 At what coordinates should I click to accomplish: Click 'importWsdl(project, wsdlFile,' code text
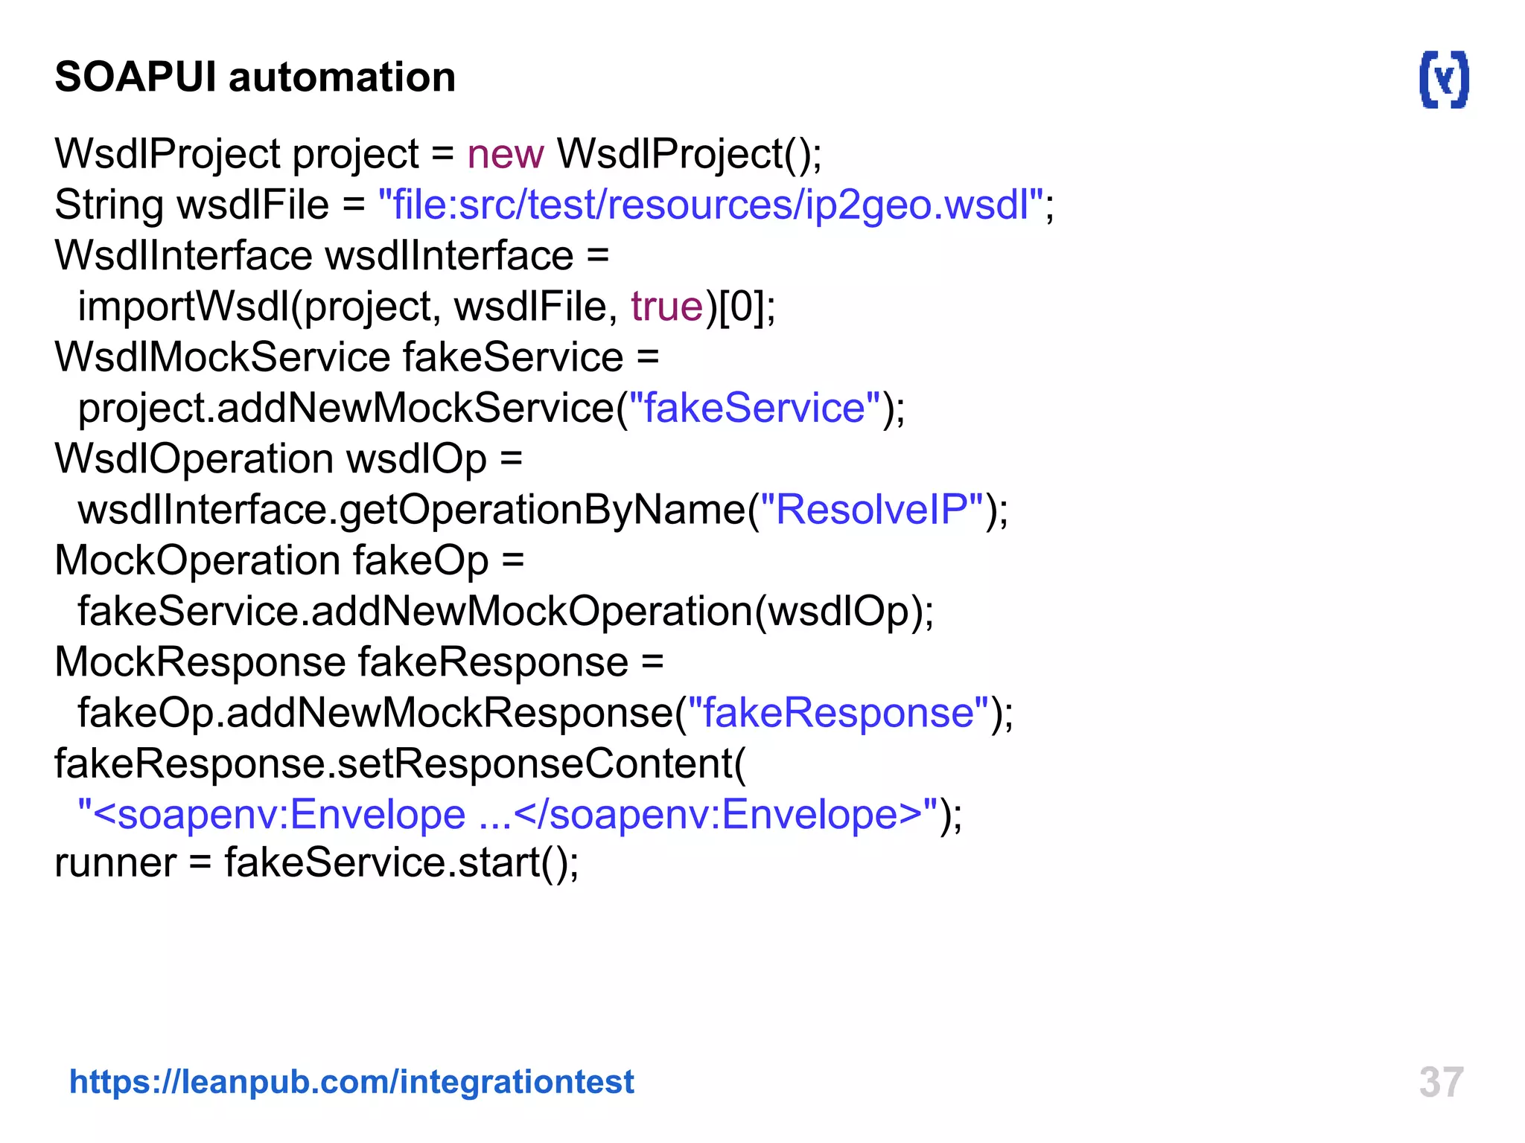coord(347,307)
